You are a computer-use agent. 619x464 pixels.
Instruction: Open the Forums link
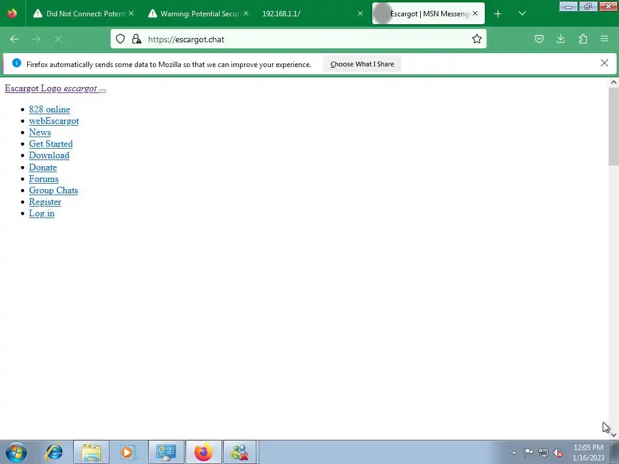(x=44, y=179)
